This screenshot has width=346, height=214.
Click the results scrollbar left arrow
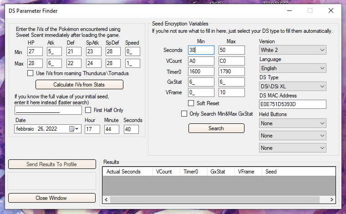107,199
